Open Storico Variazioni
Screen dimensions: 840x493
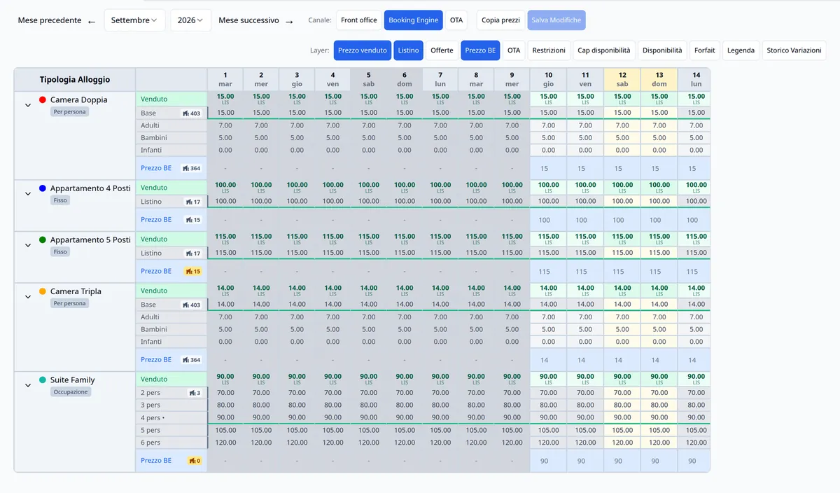(794, 50)
